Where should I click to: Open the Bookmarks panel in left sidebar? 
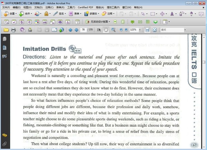click(x=4, y=47)
